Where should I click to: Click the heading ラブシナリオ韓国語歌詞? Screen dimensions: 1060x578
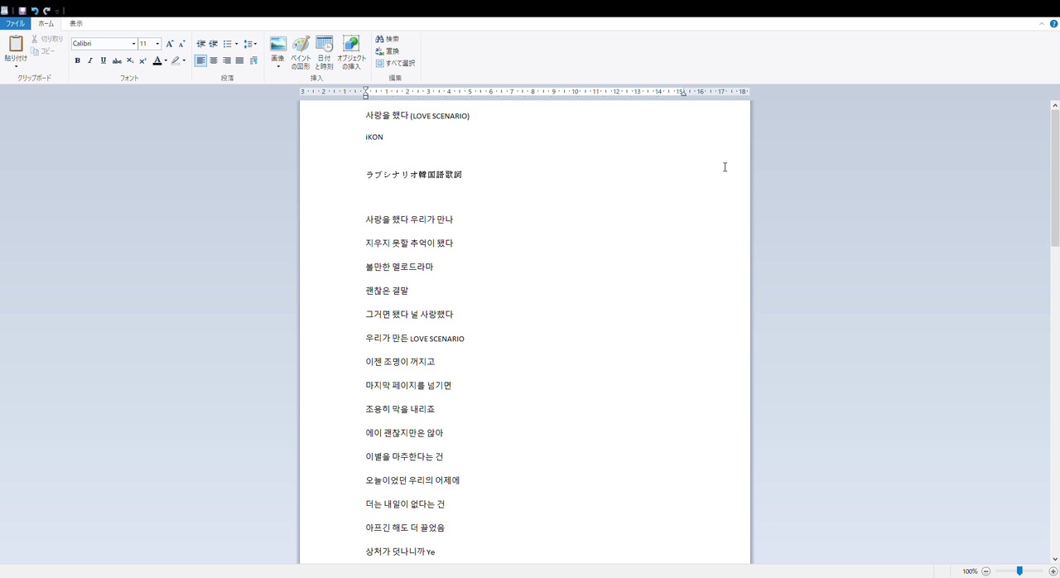(414, 175)
